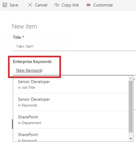Click the Save floppy disk icon

(5, 5)
